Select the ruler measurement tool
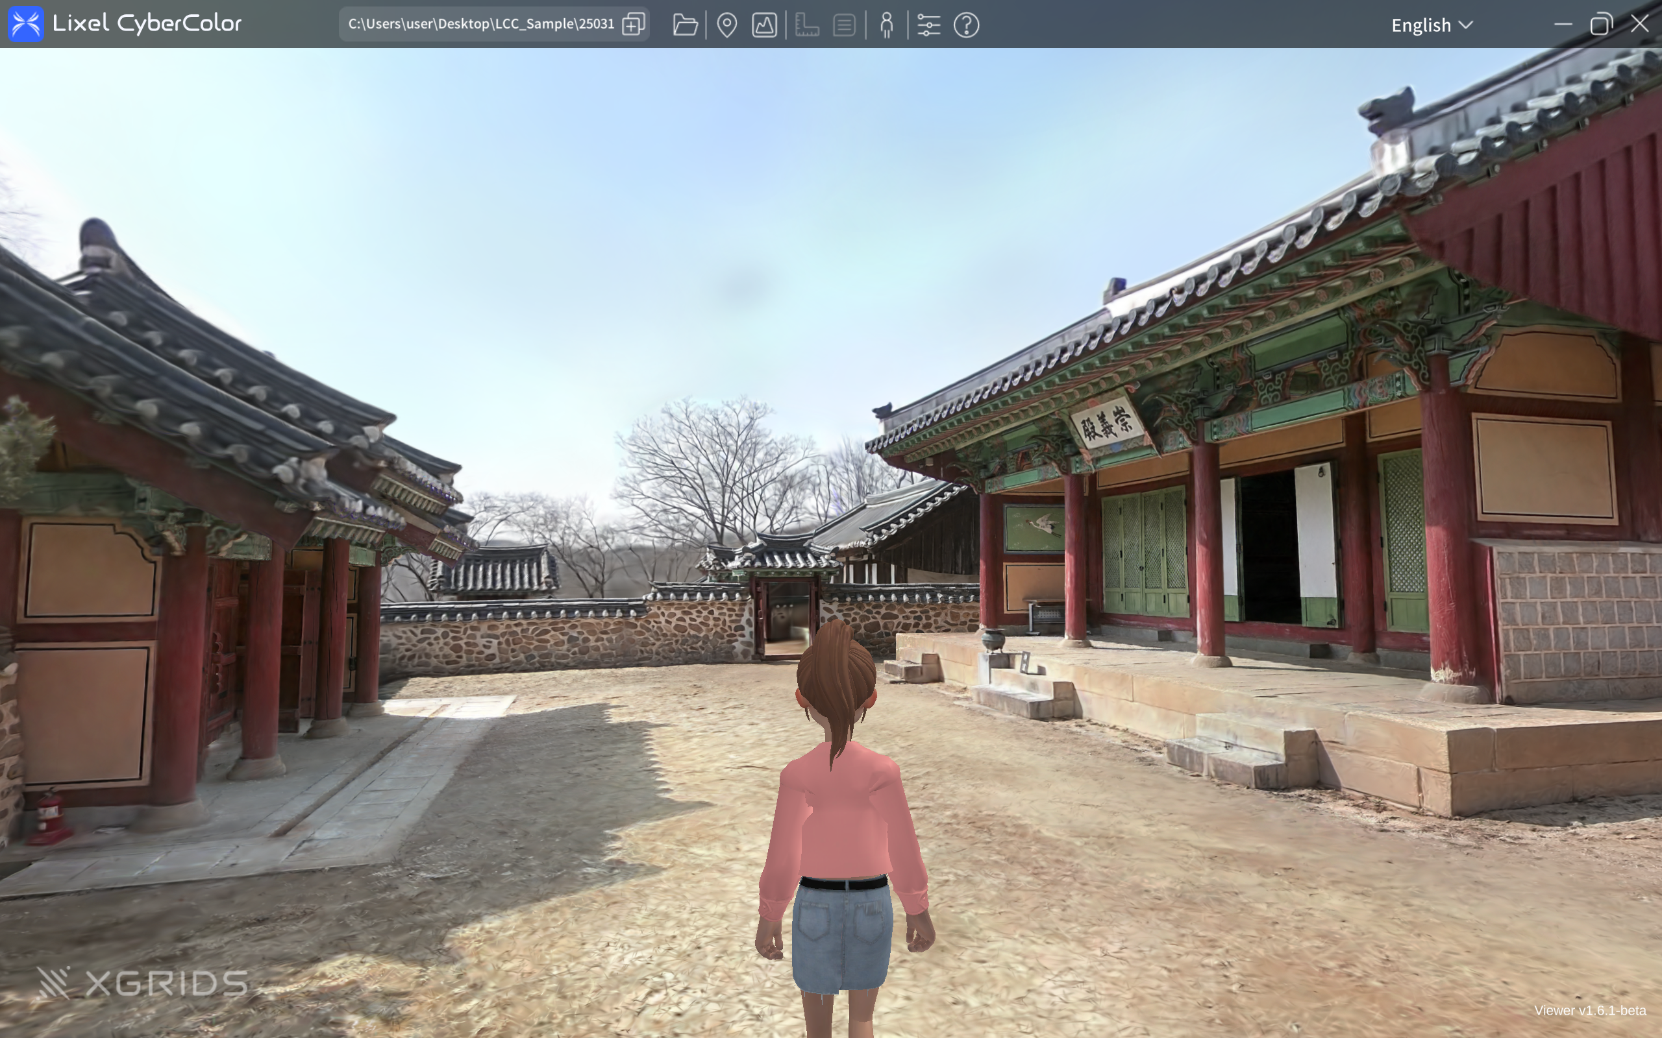Screen dimensions: 1662x1038 pos(807,25)
